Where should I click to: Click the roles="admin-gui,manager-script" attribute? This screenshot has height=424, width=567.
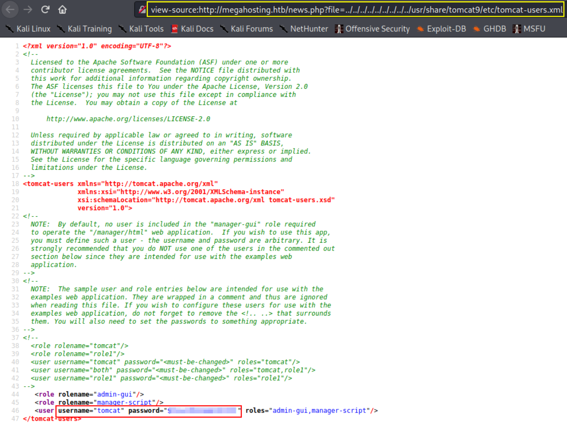(307, 411)
